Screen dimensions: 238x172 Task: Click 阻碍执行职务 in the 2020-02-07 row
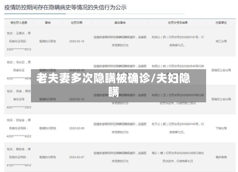click(x=48, y=157)
